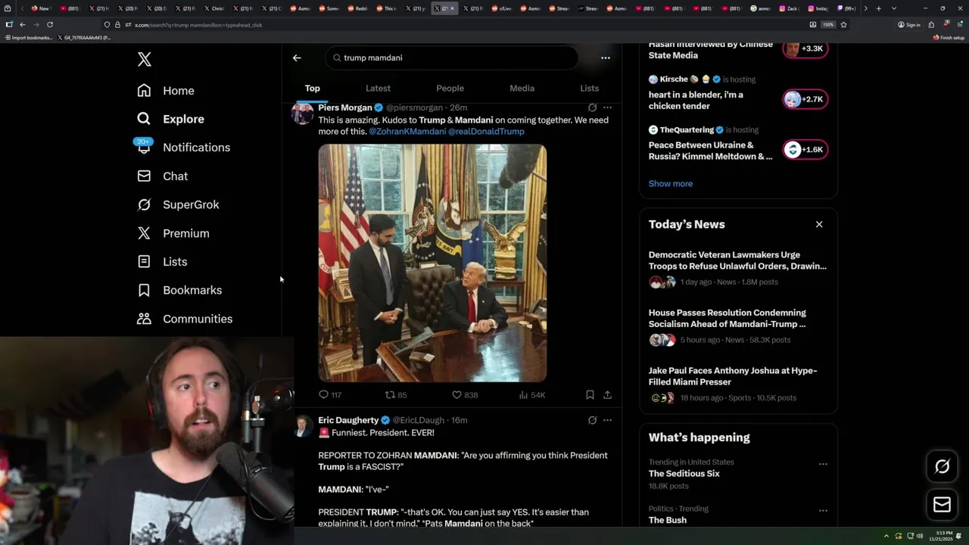
Task: Open Piers Morgan's profile name
Action: tap(345, 107)
